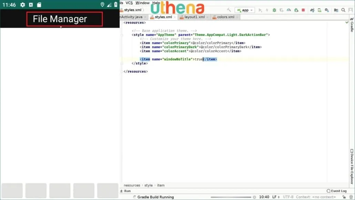
Task: Click the Apply Changes lightning icon
Action: click(267, 10)
